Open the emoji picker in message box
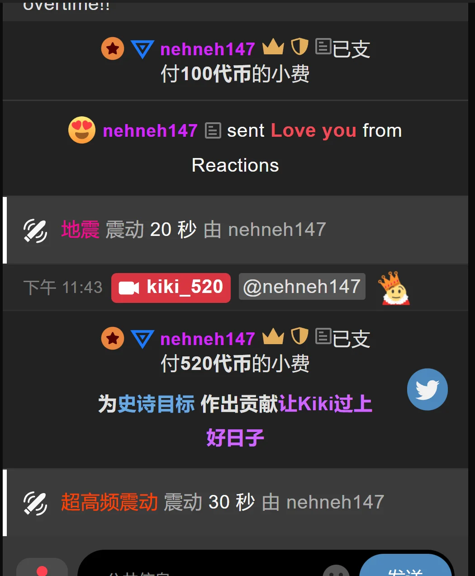The width and height of the screenshot is (475, 576). [x=336, y=571]
